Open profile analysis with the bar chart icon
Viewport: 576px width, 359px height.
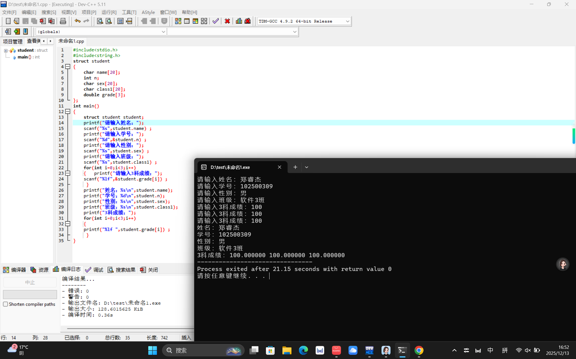(239, 21)
